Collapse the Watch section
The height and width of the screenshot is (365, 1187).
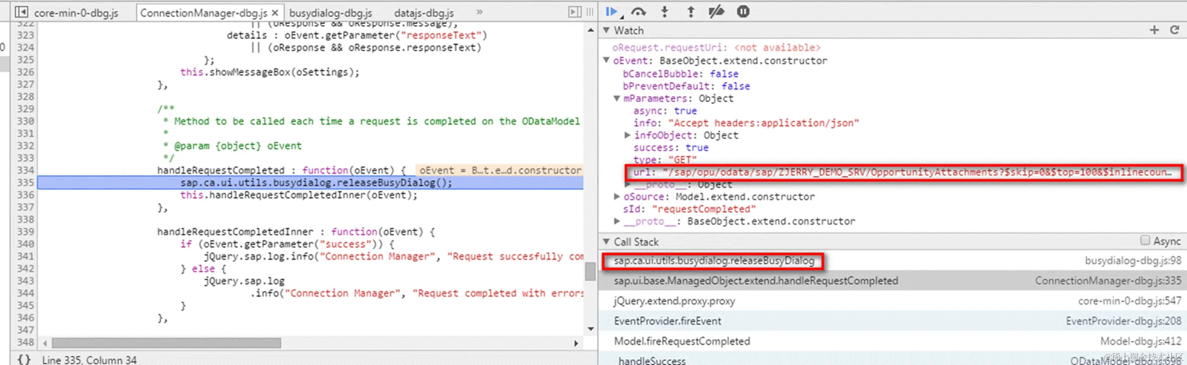(606, 30)
